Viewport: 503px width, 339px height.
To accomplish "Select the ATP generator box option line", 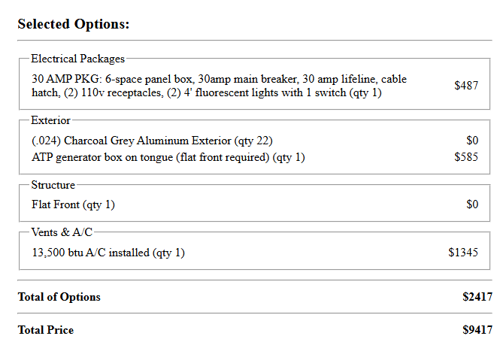I will (168, 157).
